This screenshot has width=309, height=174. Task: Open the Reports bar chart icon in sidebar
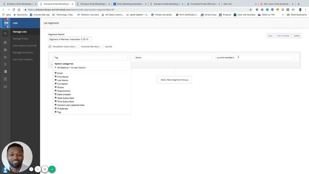tap(5, 87)
